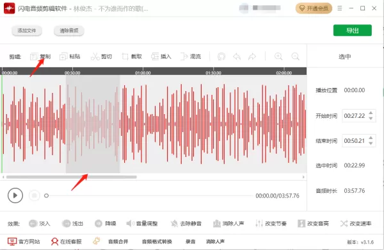The width and height of the screenshot is (384, 250).
Task: Zoom out of the waveform
Action: pos(295,56)
